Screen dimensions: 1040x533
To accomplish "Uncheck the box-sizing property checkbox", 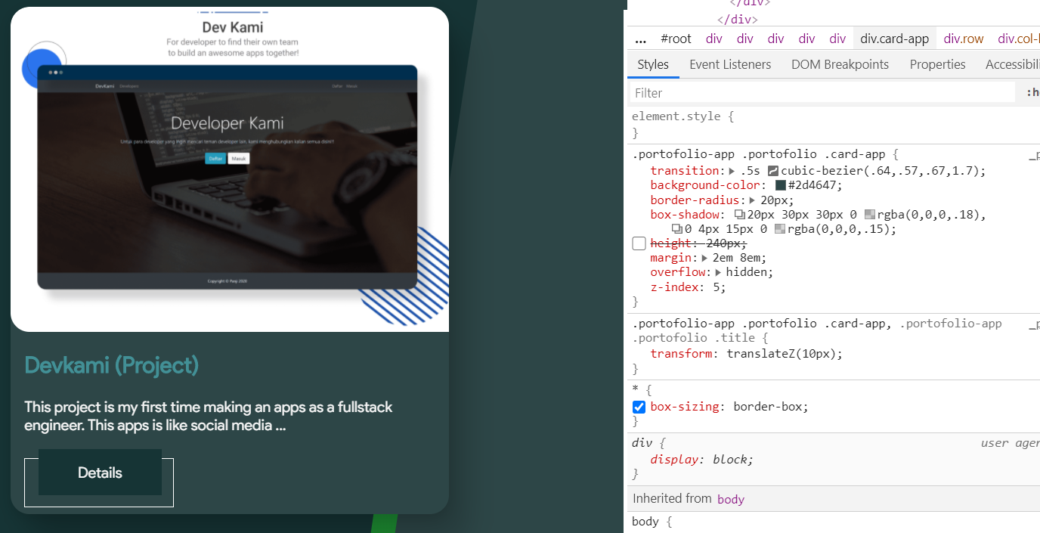I will tap(639, 407).
